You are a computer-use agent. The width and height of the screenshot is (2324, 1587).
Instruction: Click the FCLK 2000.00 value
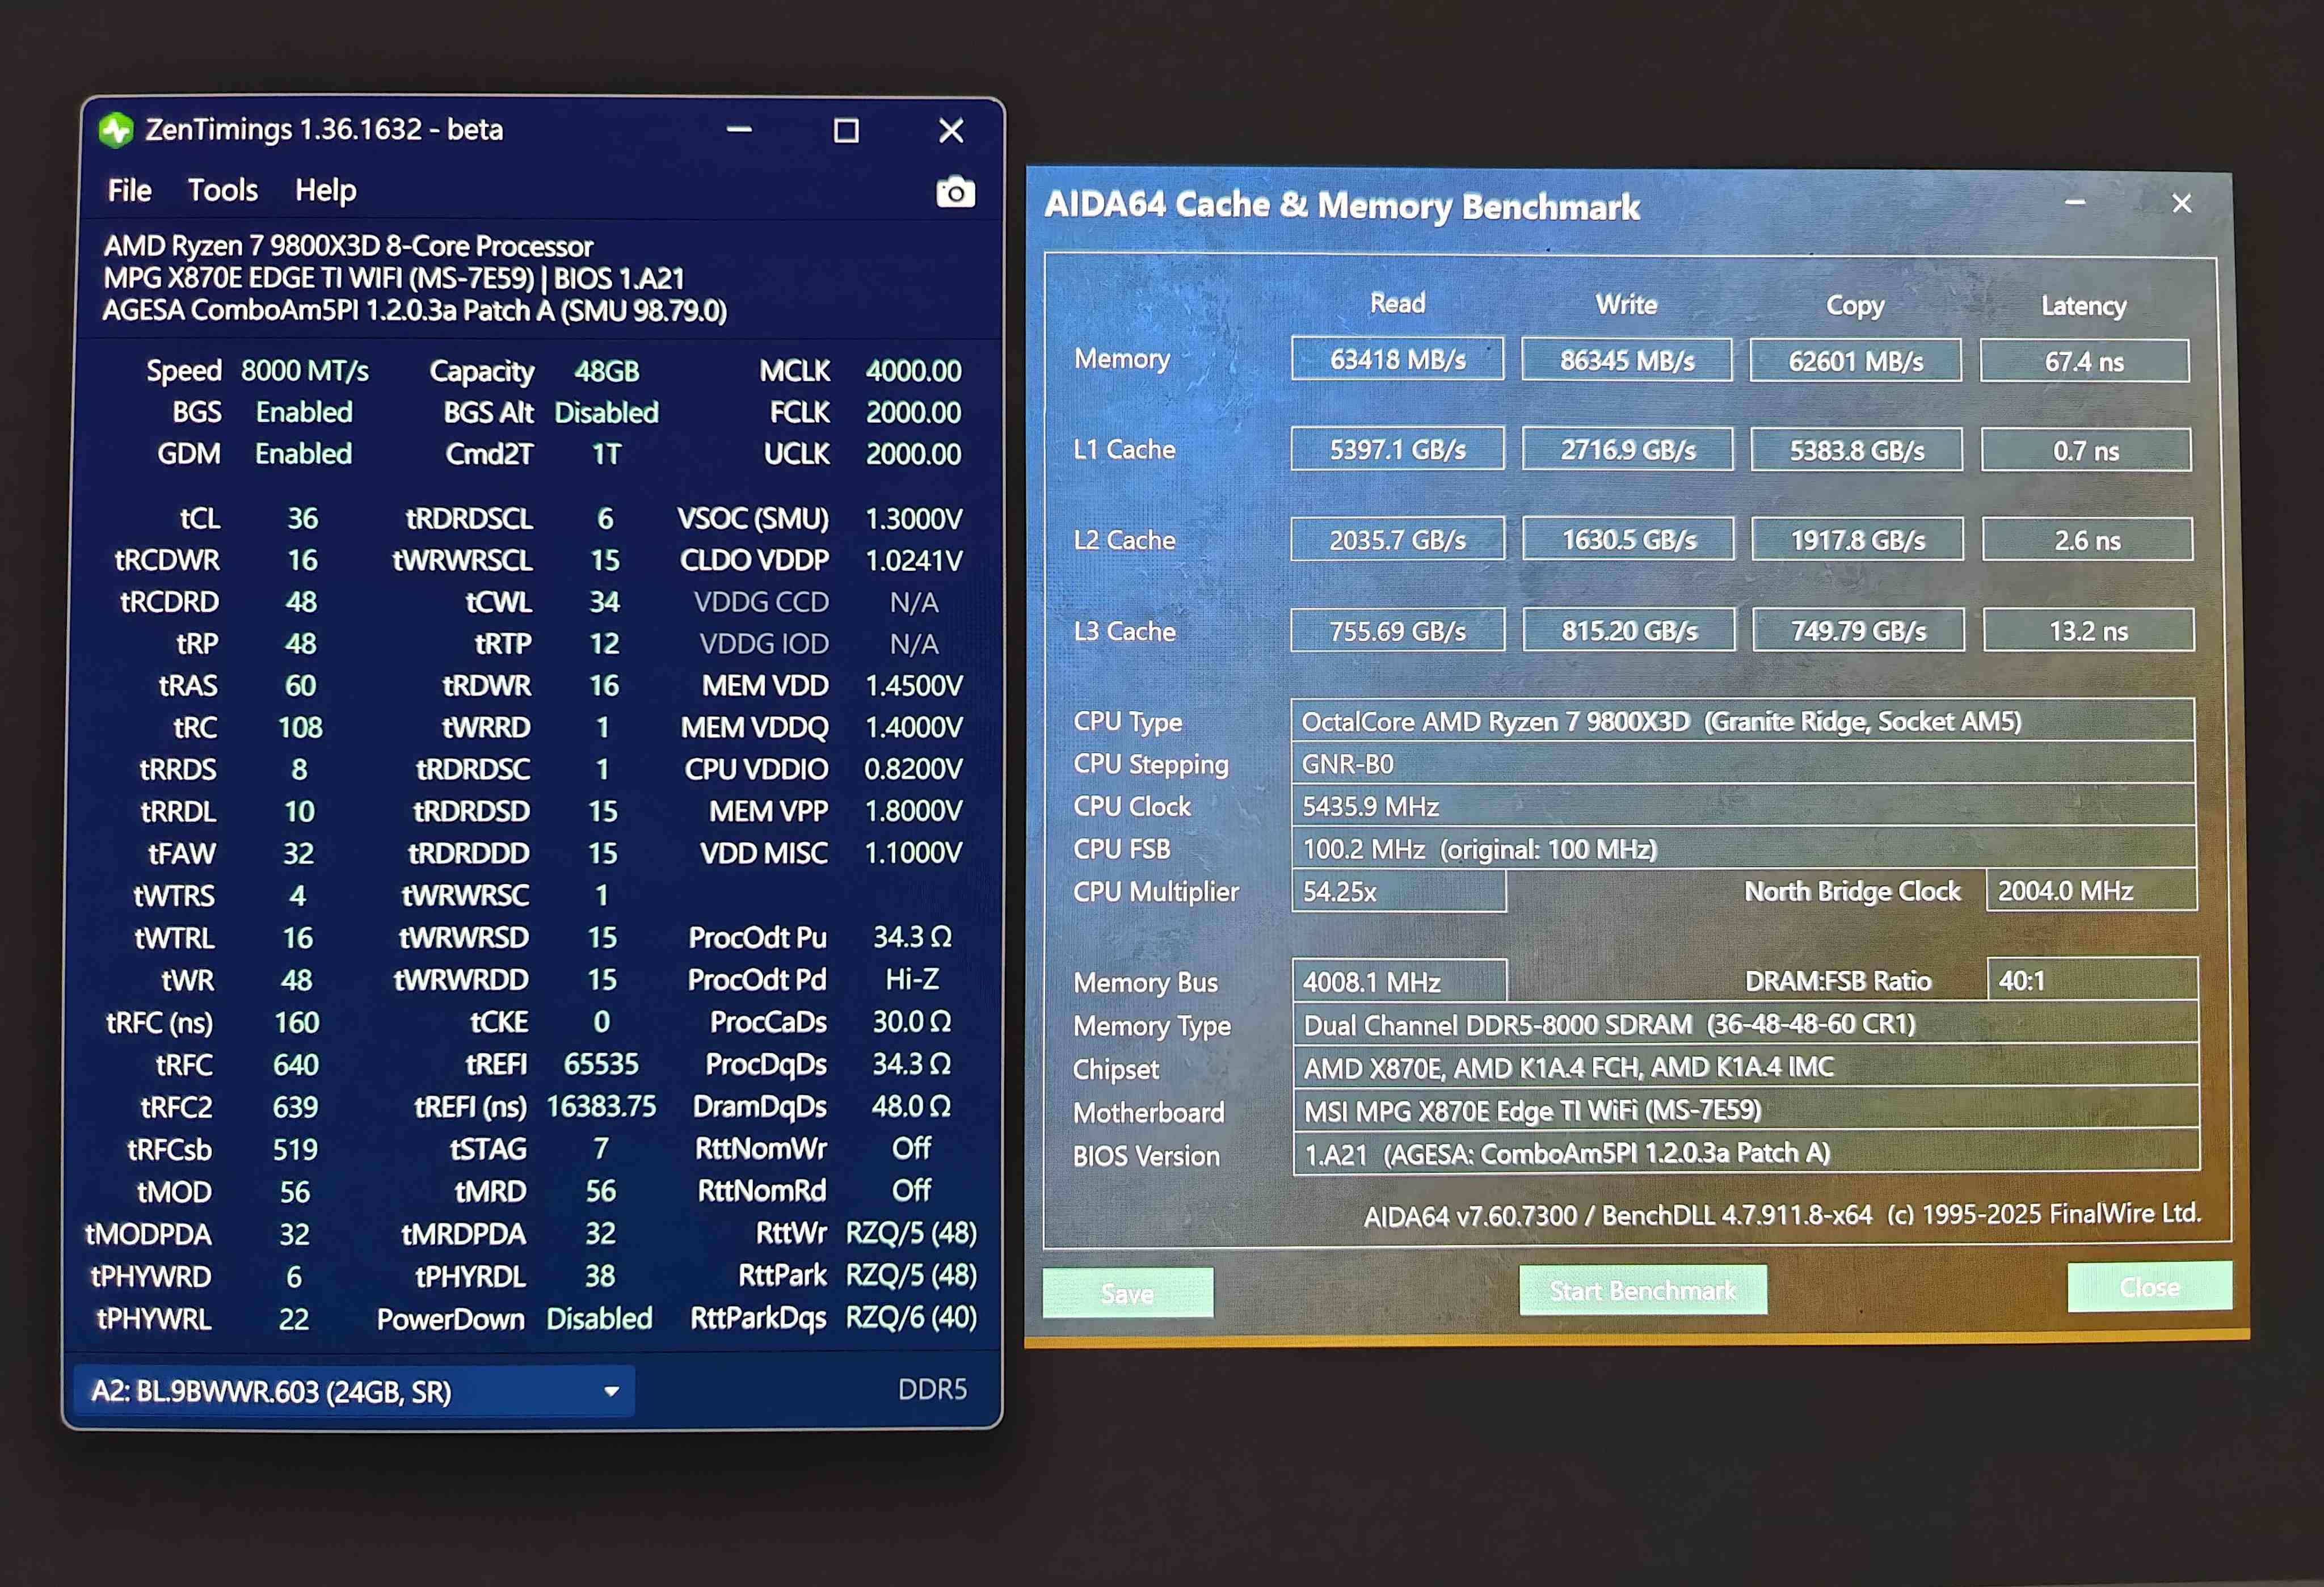point(913,412)
